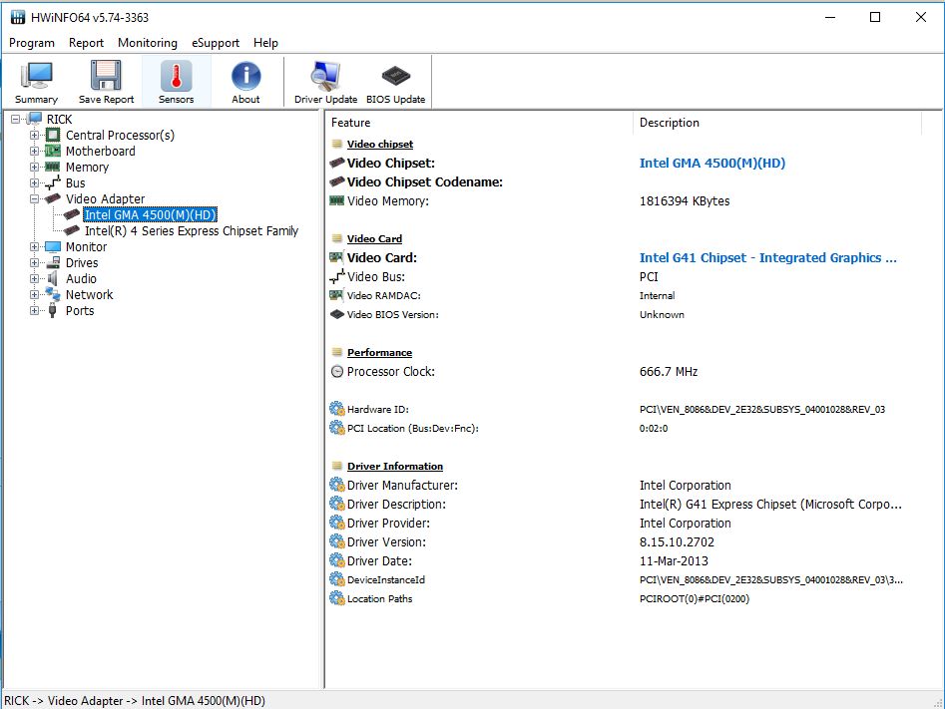
Task: Maximize the HWiNFO64 window
Action: point(875,17)
